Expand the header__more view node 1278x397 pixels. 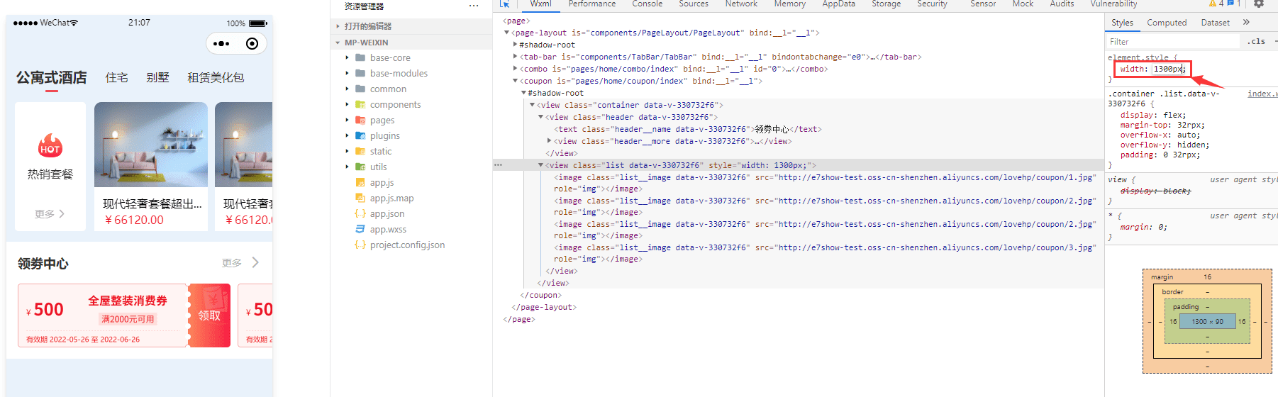[x=549, y=141]
